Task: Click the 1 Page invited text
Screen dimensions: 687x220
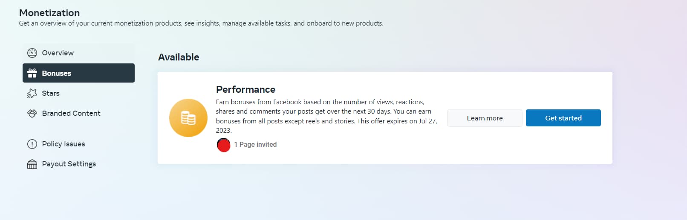Action: (255, 145)
